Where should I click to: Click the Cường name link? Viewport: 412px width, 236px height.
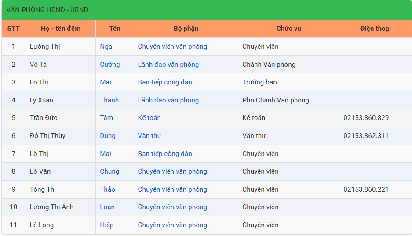tap(110, 65)
